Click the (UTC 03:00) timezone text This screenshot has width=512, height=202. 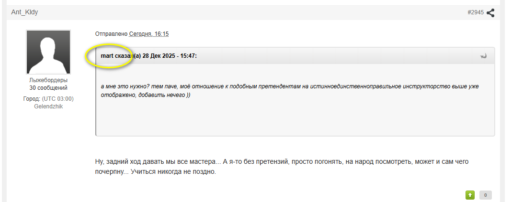tap(58, 99)
